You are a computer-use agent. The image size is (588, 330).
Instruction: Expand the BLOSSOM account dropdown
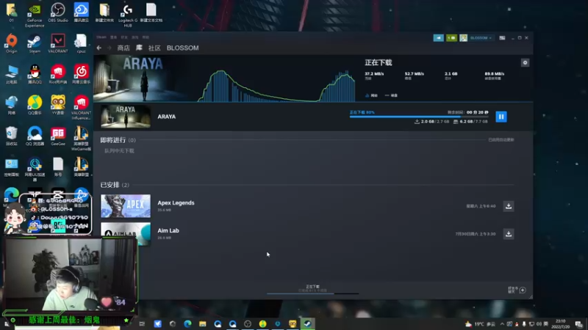pyautogui.click(x=481, y=38)
